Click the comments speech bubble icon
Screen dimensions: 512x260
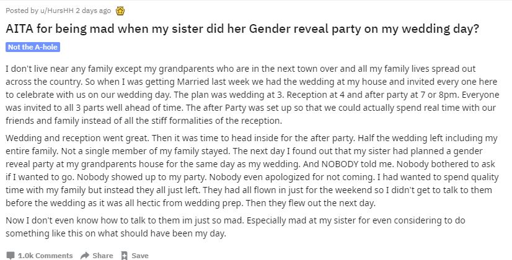[x=11, y=255]
